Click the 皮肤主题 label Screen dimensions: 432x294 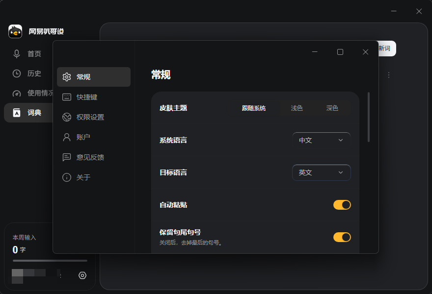pyautogui.click(x=173, y=108)
